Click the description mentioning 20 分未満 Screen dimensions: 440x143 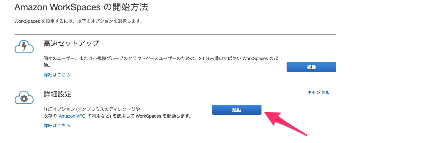pos(161,62)
